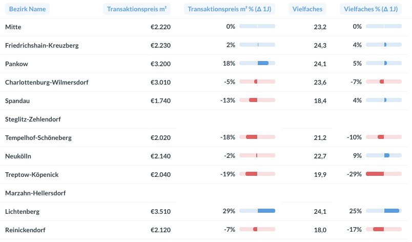Select Treptow-Köpenick's -29% Vielfaches bar

pos(384,174)
